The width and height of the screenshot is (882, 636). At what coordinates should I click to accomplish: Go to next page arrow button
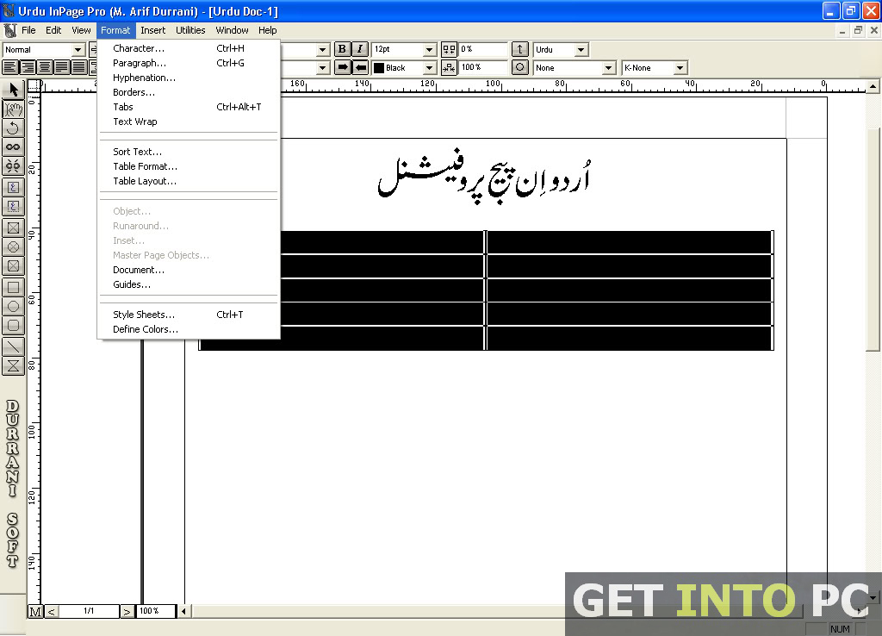coord(127,611)
